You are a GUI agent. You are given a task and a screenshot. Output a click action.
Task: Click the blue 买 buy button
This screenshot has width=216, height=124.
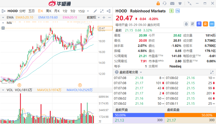point(199,24)
